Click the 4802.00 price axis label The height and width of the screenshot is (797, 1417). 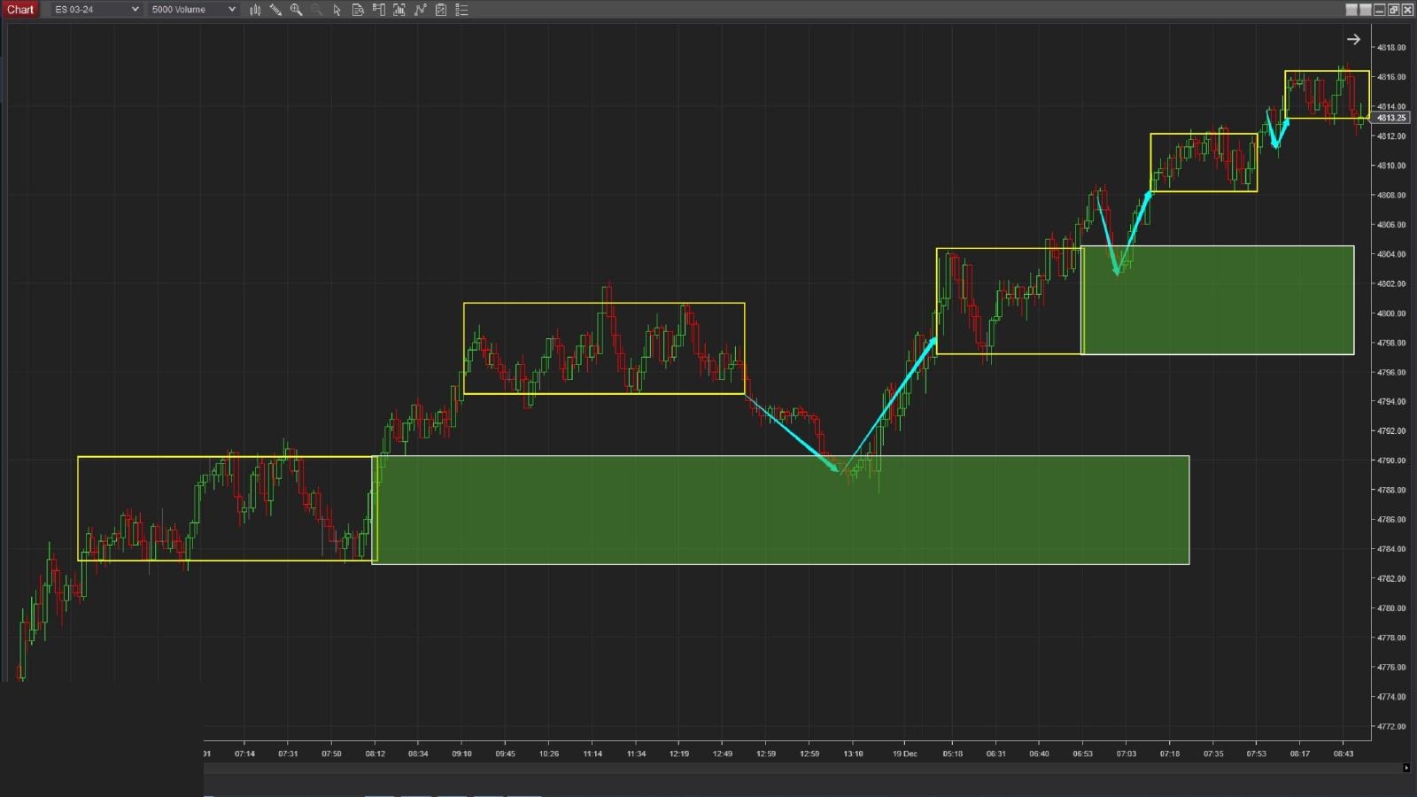[x=1391, y=283]
